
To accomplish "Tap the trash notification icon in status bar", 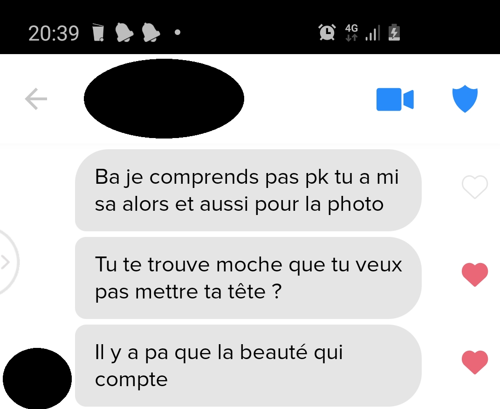I will pyautogui.click(x=98, y=33).
